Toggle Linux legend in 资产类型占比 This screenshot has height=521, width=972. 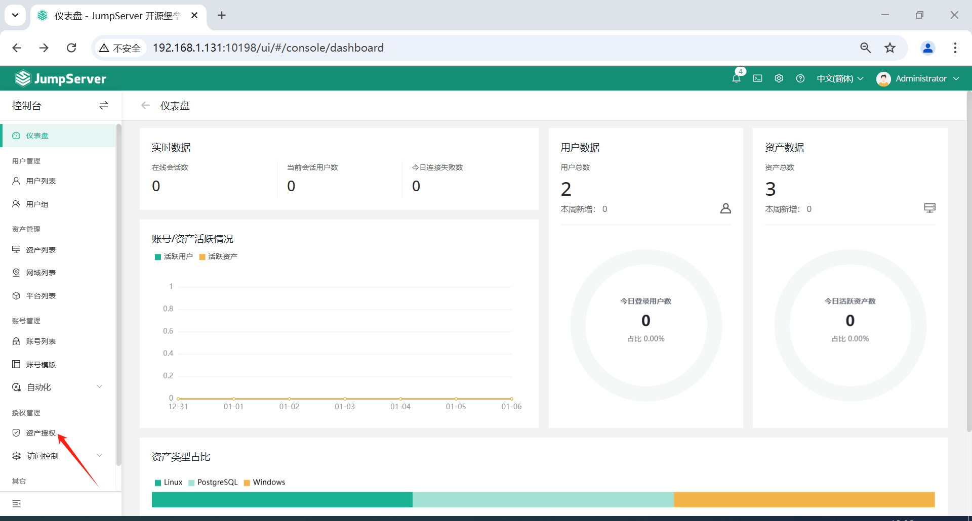[x=169, y=483]
